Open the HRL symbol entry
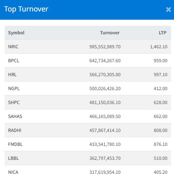 click(x=12, y=75)
